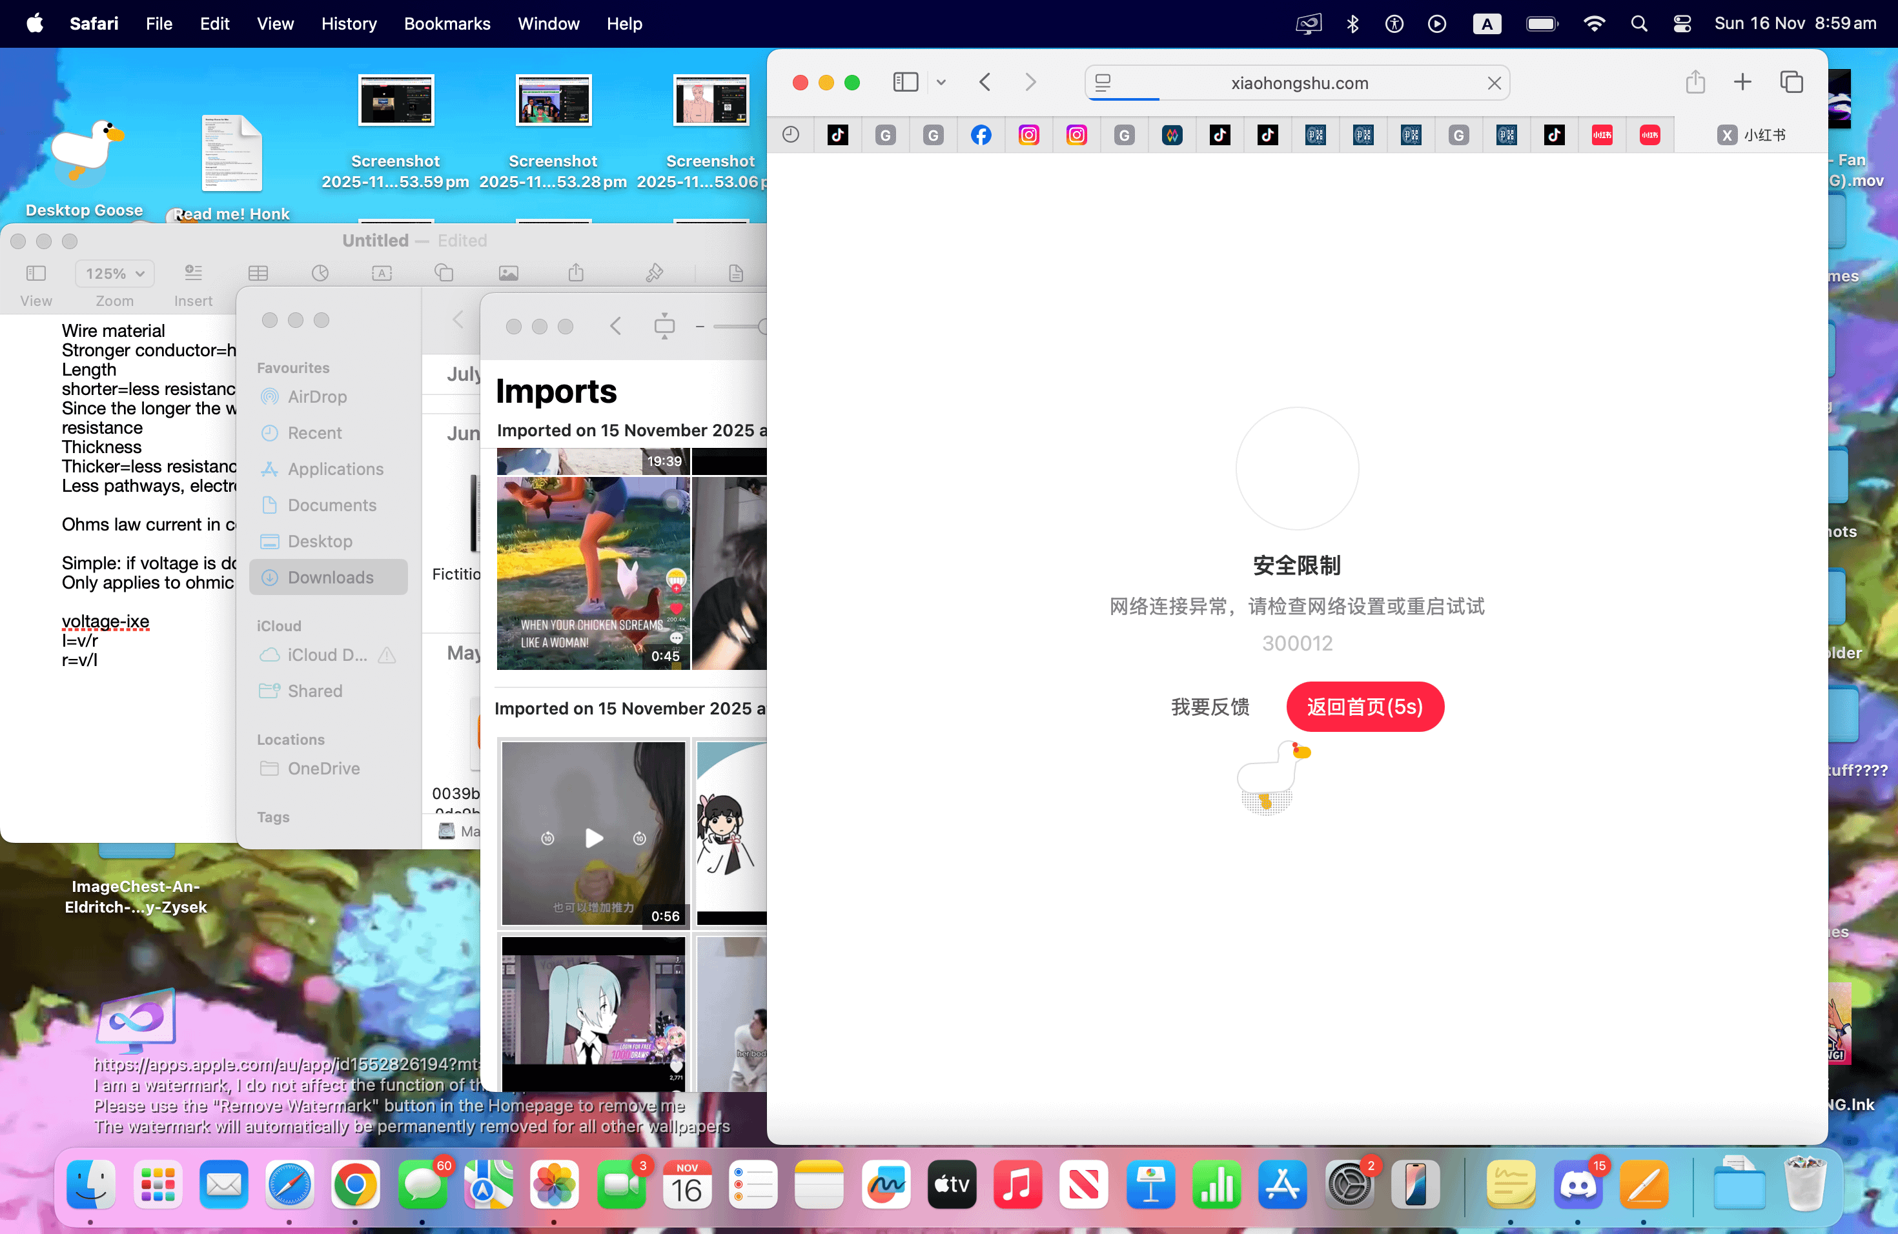Open the input source A menu
The height and width of the screenshot is (1234, 1898).
(1487, 24)
